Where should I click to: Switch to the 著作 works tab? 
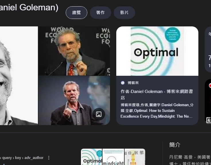pyautogui.click(x=100, y=13)
